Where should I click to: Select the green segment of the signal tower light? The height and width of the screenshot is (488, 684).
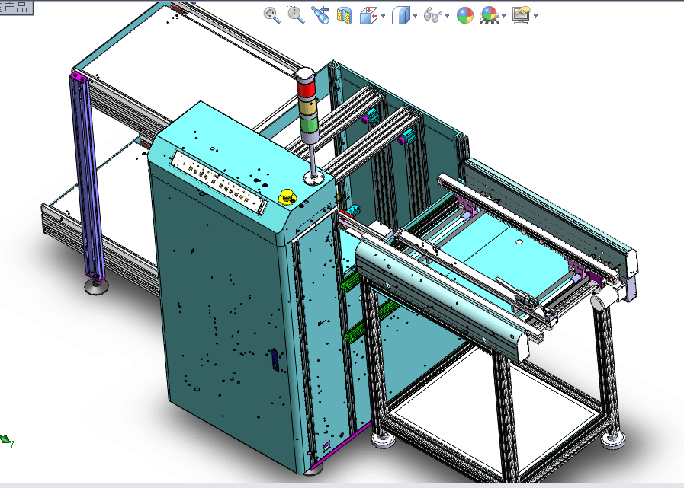(309, 123)
